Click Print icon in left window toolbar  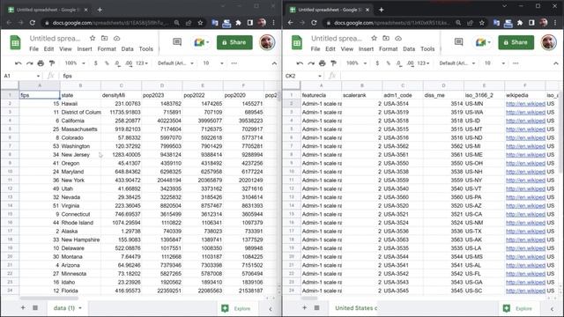(x=41, y=63)
